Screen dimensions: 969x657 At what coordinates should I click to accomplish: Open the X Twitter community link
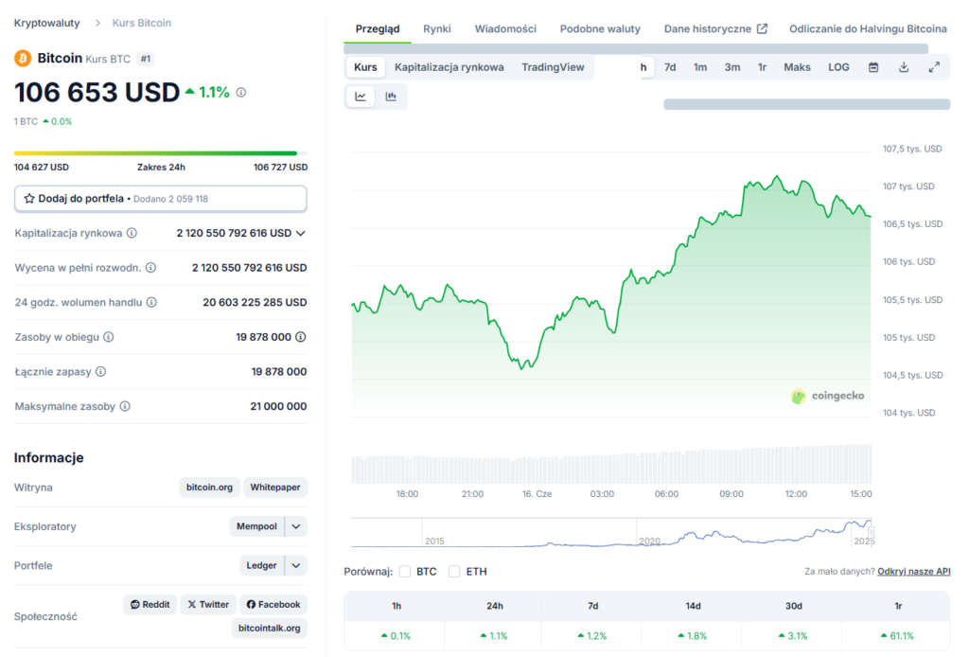208,605
